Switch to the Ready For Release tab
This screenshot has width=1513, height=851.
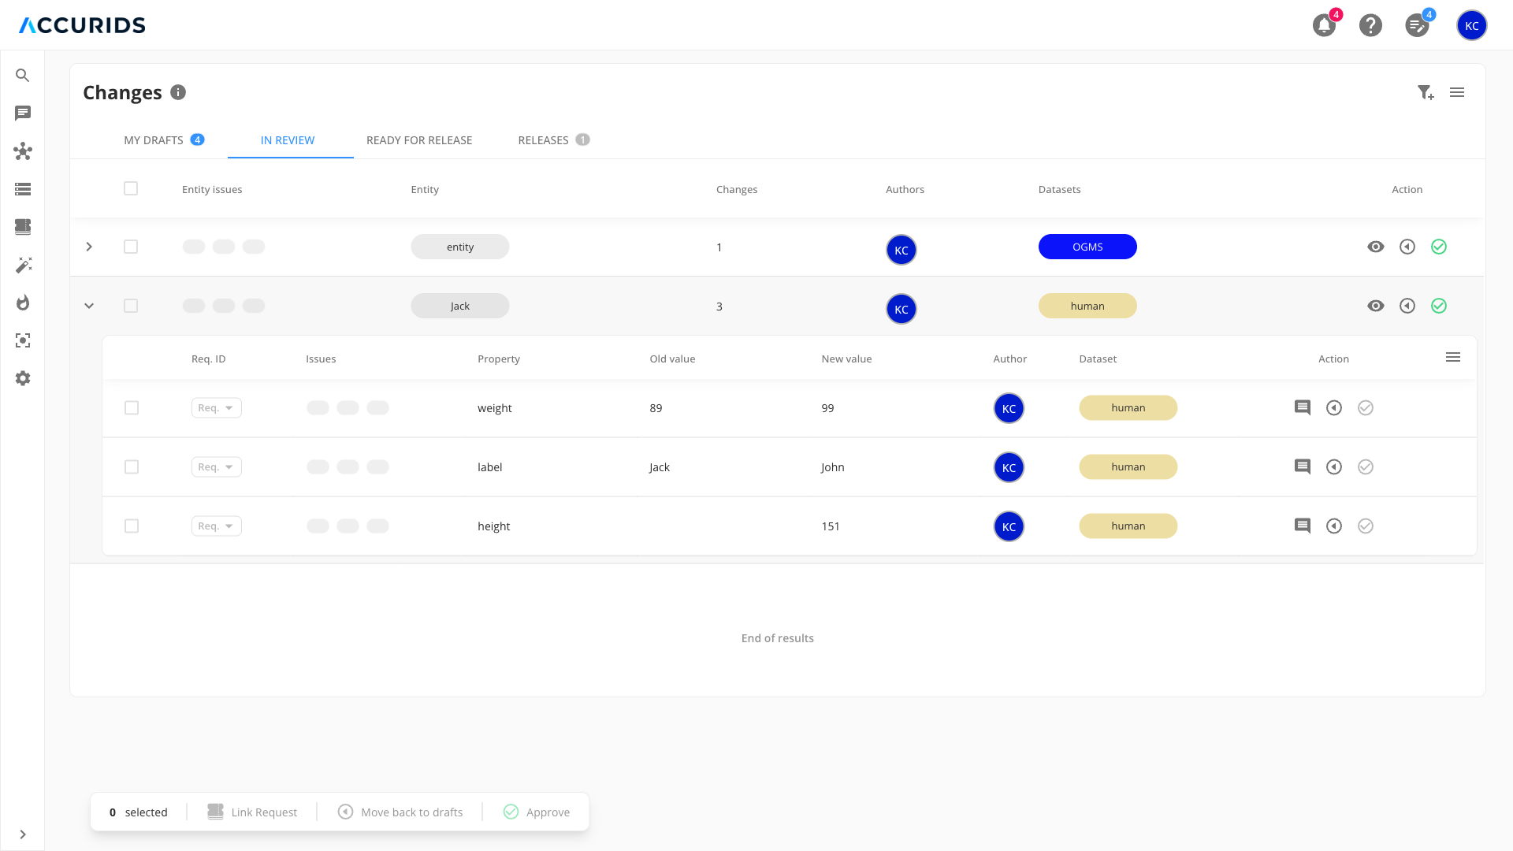[419, 140]
